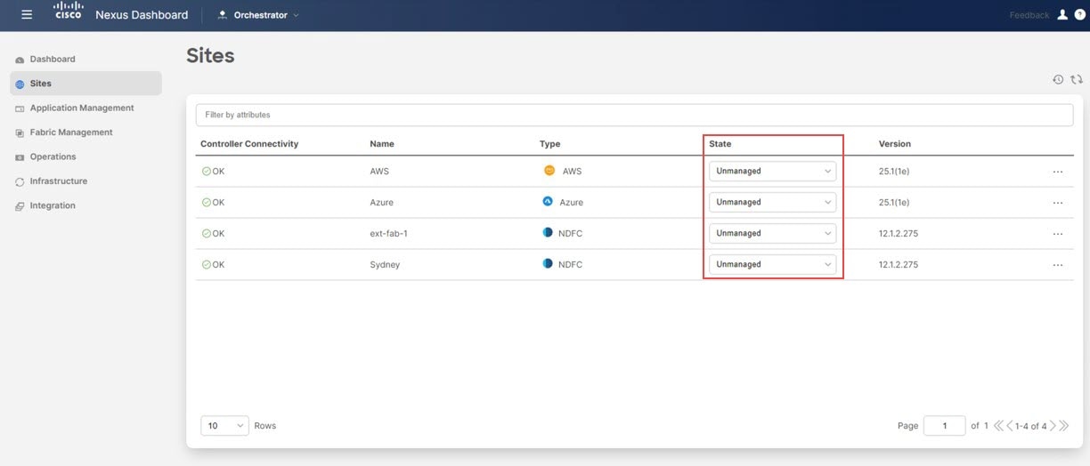Go to the last page
This screenshot has width=1090, height=466.
pyautogui.click(x=1064, y=426)
